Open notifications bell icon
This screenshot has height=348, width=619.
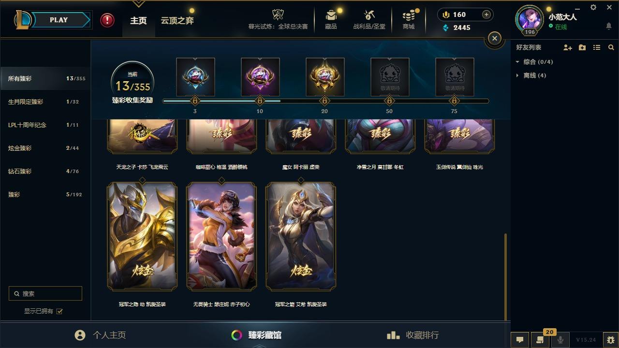[609, 26]
